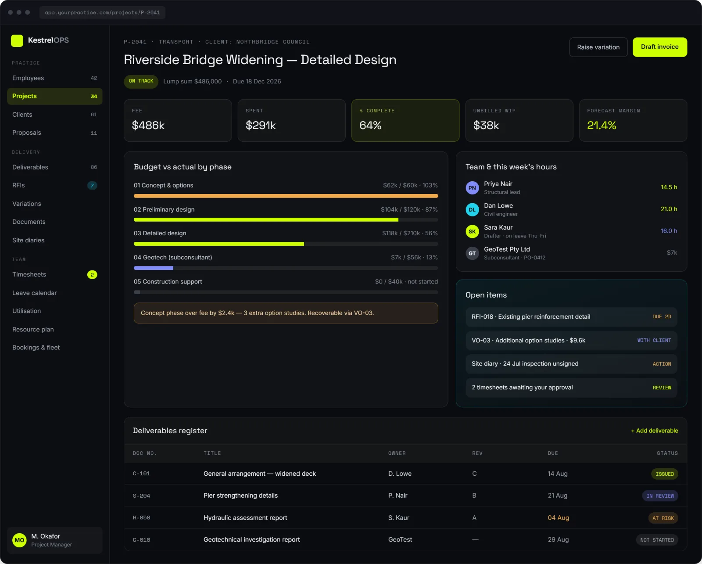Click 05 Construction support progress bar
The height and width of the screenshot is (564, 702).
click(286, 292)
